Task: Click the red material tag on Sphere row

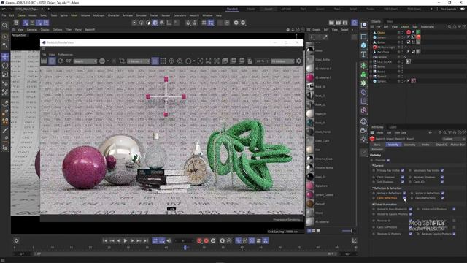Action: [418, 37]
